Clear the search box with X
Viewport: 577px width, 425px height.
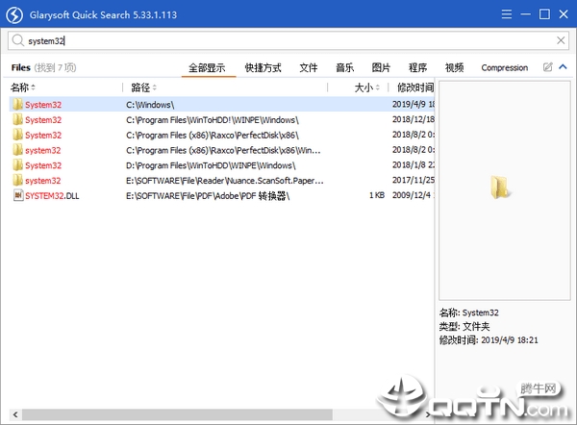click(561, 40)
